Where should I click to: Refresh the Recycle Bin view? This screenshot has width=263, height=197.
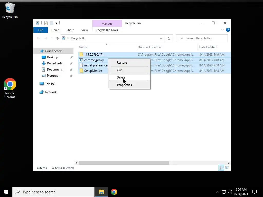169,38
